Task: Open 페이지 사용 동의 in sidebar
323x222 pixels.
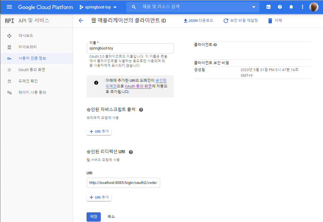Action: click(32, 92)
